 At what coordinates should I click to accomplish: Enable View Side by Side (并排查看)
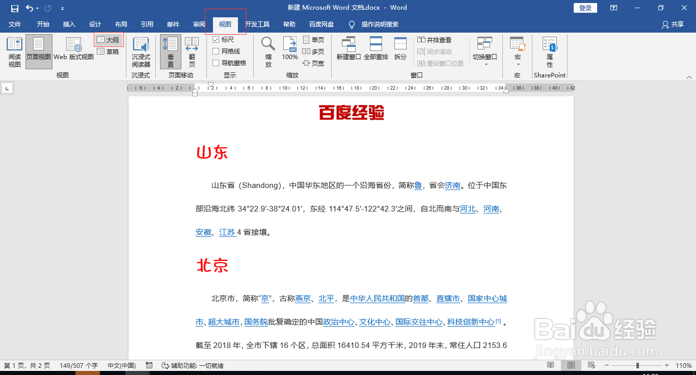pos(435,40)
